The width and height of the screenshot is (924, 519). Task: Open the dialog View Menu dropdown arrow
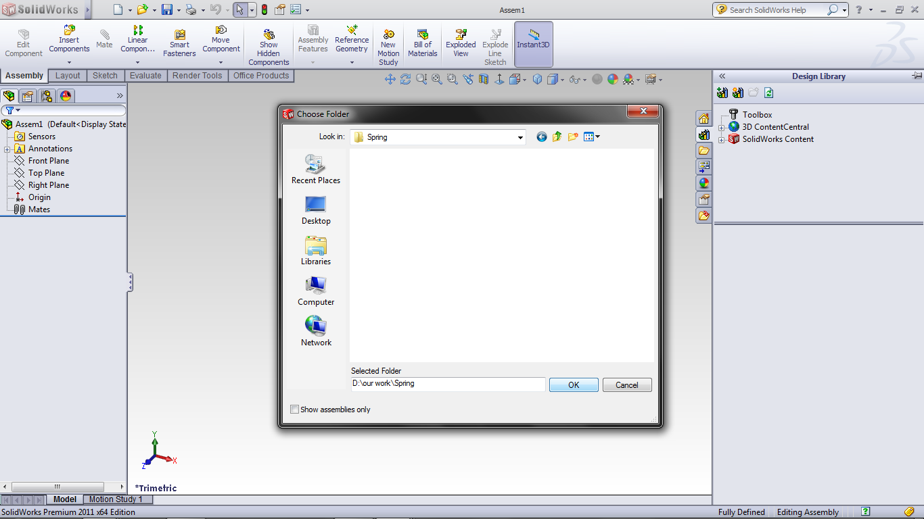(x=598, y=137)
